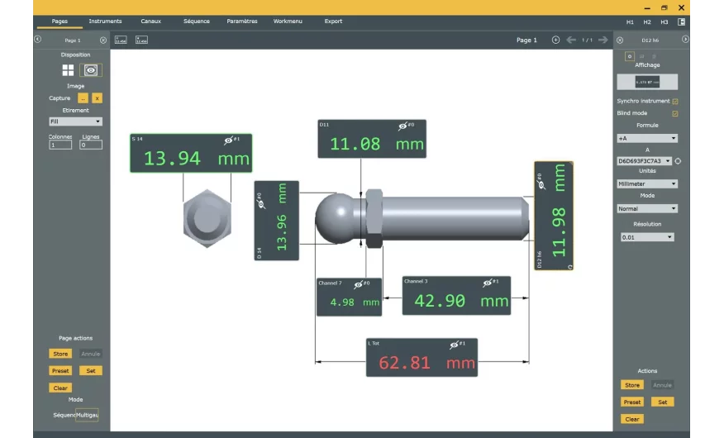Open the Séquence tab
The height and width of the screenshot is (438, 724).
coord(197,21)
